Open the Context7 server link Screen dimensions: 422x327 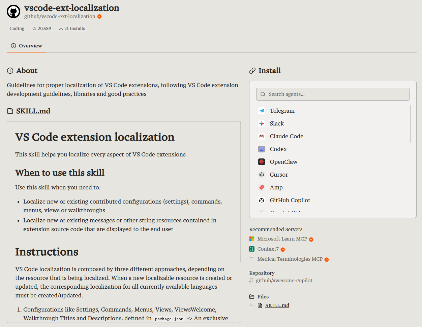pos(268,249)
